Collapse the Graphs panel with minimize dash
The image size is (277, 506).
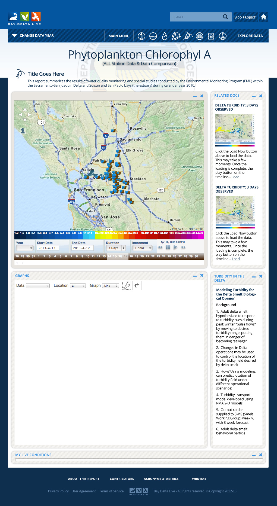[x=195, y=276]
